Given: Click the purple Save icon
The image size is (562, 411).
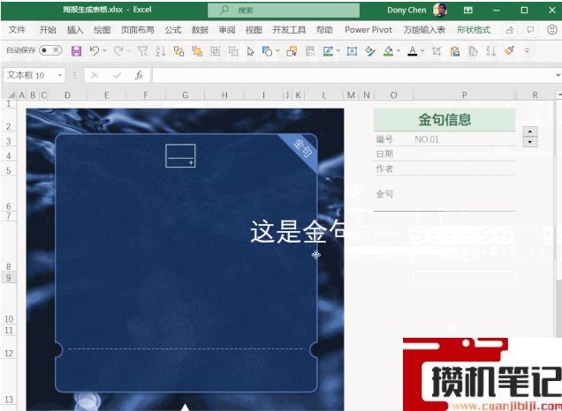Looking at the screenshot, I should click(x=76, y=51).
